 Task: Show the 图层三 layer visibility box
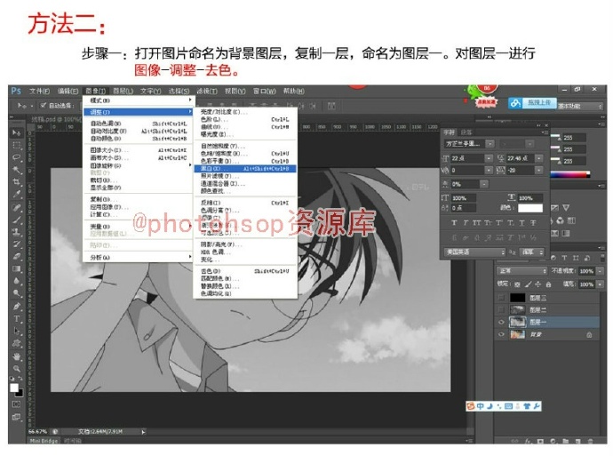click(x=501, y=298)
